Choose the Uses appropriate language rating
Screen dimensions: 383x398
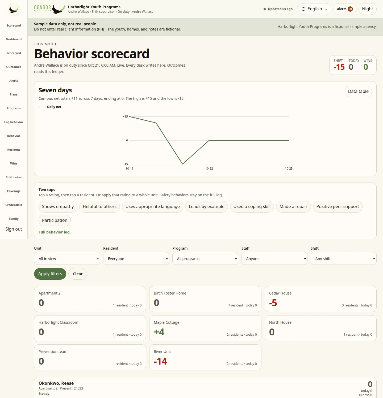pos(152,207)
